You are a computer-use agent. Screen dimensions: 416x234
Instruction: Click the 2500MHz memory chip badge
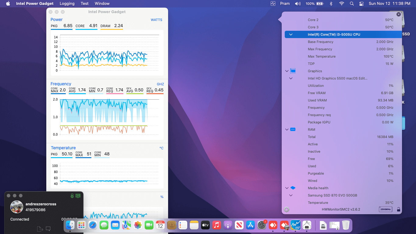pyautogui.click(x=385, y=209)
